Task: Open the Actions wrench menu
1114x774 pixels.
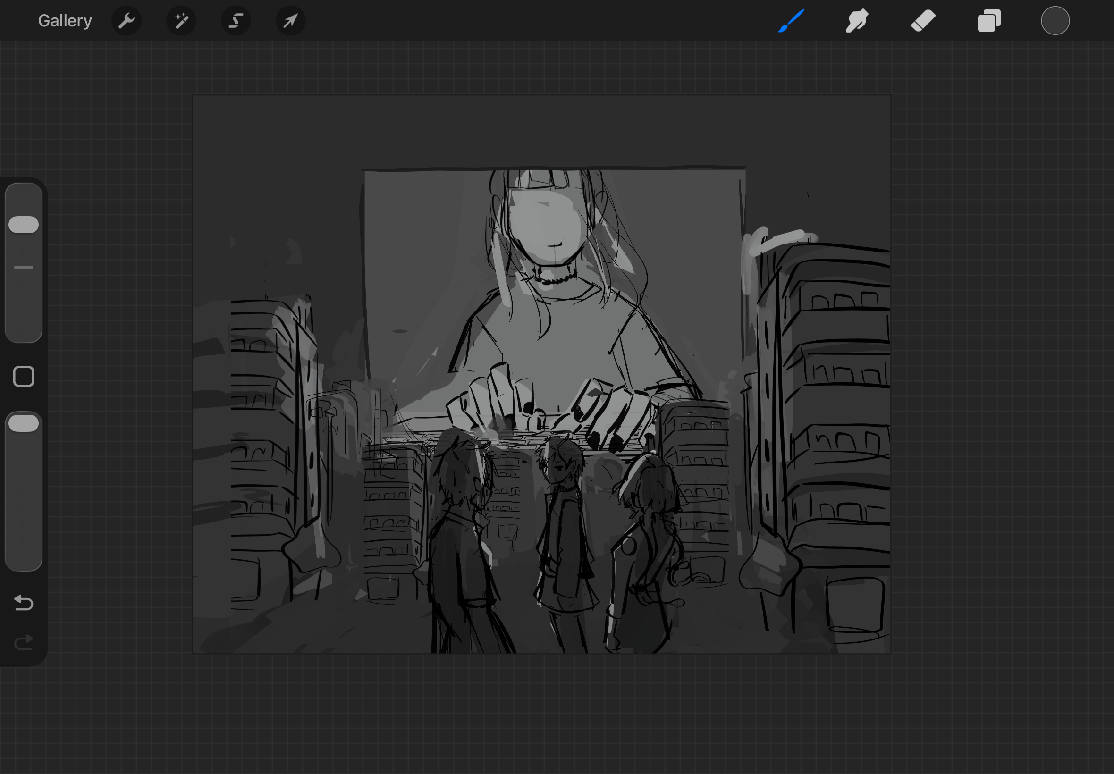Action: (x=127, y=21)
